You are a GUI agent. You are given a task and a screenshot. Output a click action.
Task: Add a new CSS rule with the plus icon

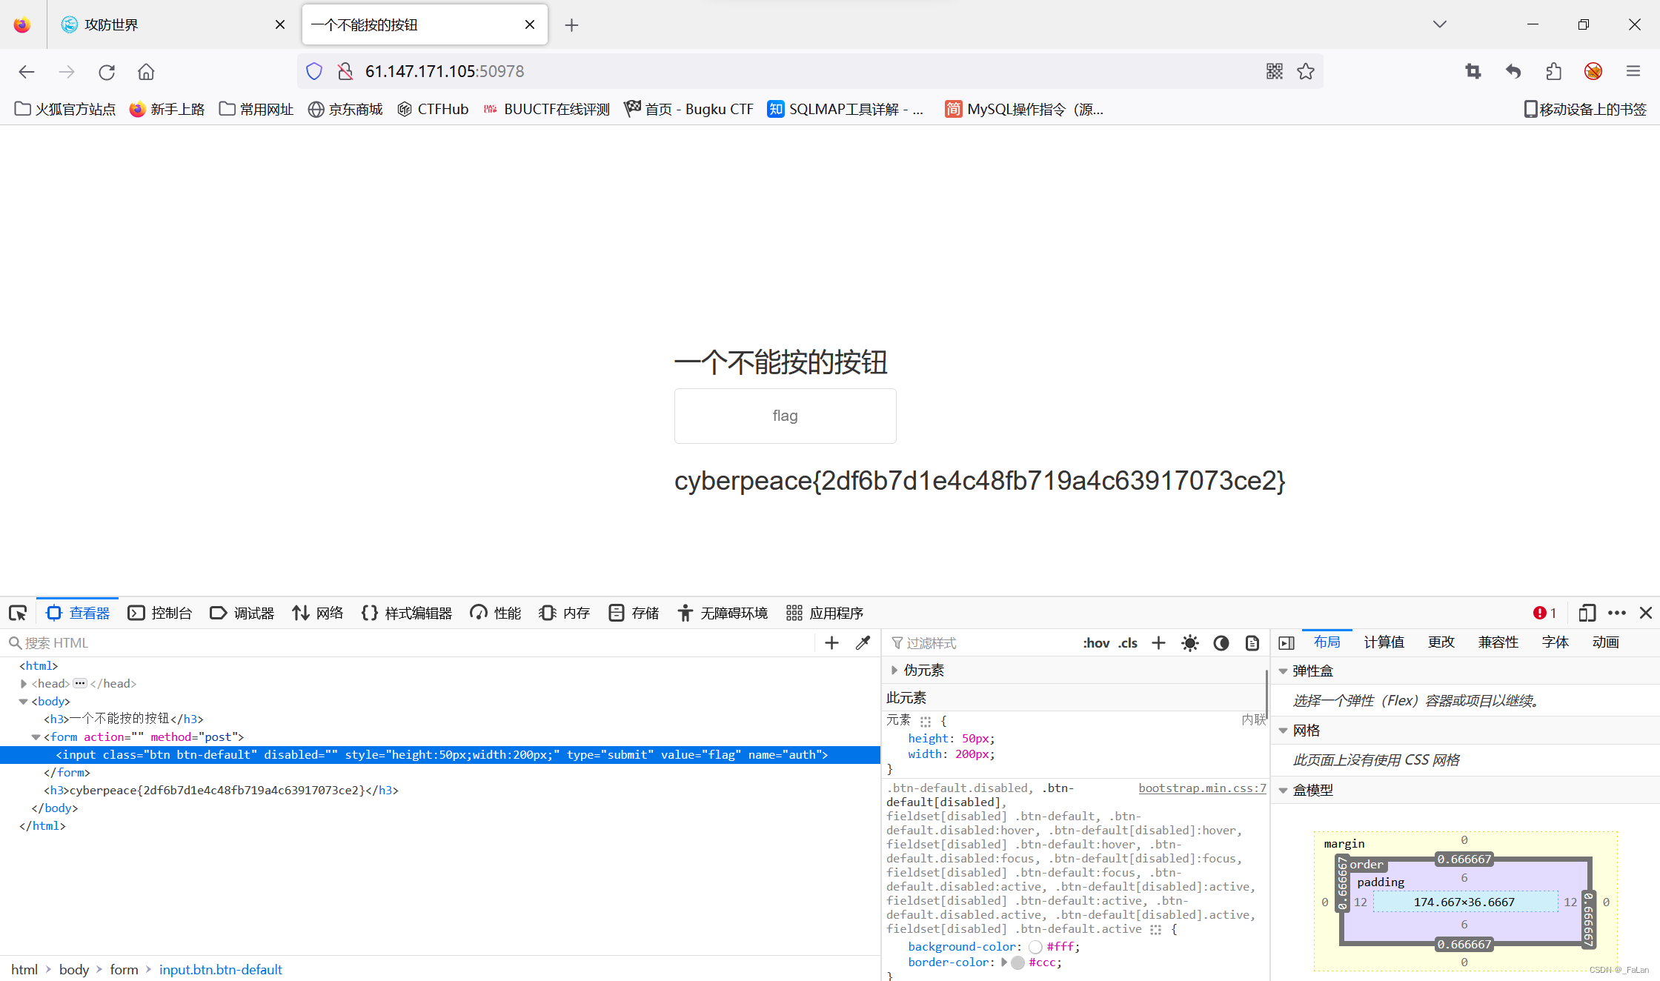[x=1158, y=642]
